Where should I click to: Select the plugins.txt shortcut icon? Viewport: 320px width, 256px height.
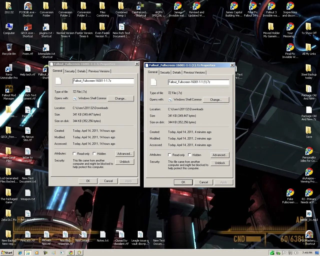click(46, 27)
